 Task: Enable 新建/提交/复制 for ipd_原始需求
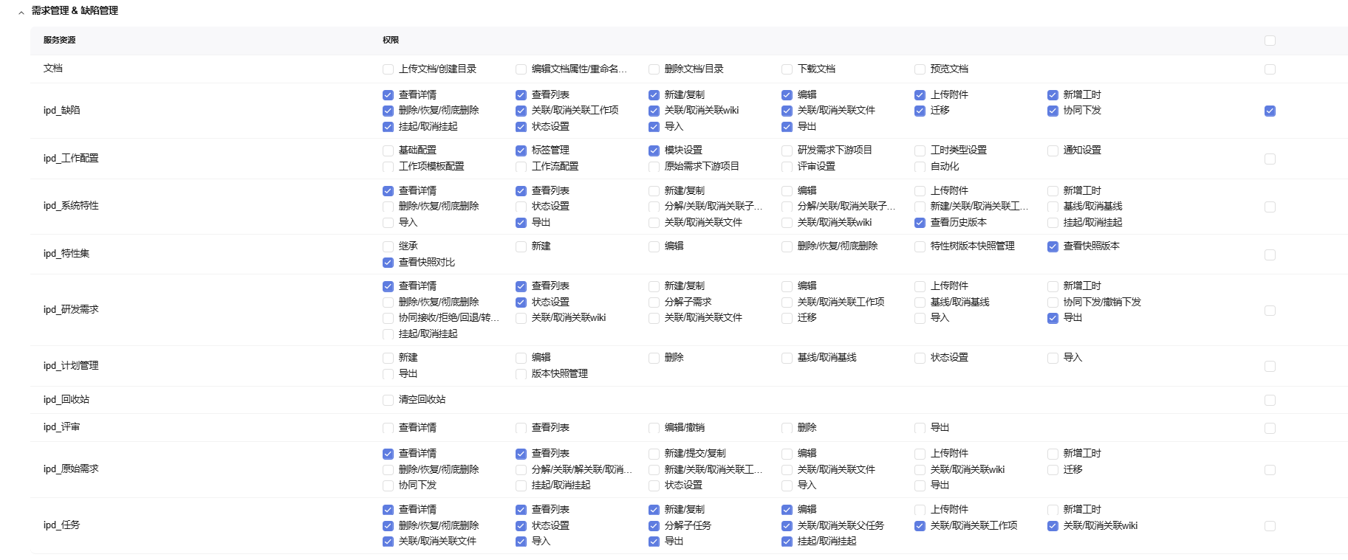[654, 454]
